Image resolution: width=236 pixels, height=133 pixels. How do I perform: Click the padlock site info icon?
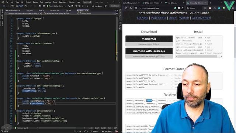click(x=139, y=8)
